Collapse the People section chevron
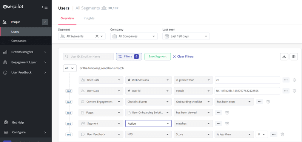This screenshot has height=142, width=302. 45,22
